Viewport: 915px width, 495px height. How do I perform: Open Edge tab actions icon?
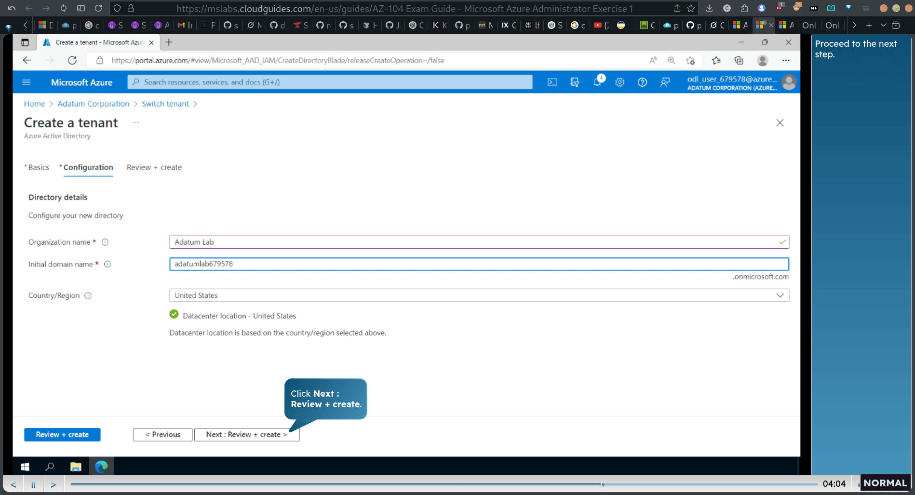coord(25,42)
